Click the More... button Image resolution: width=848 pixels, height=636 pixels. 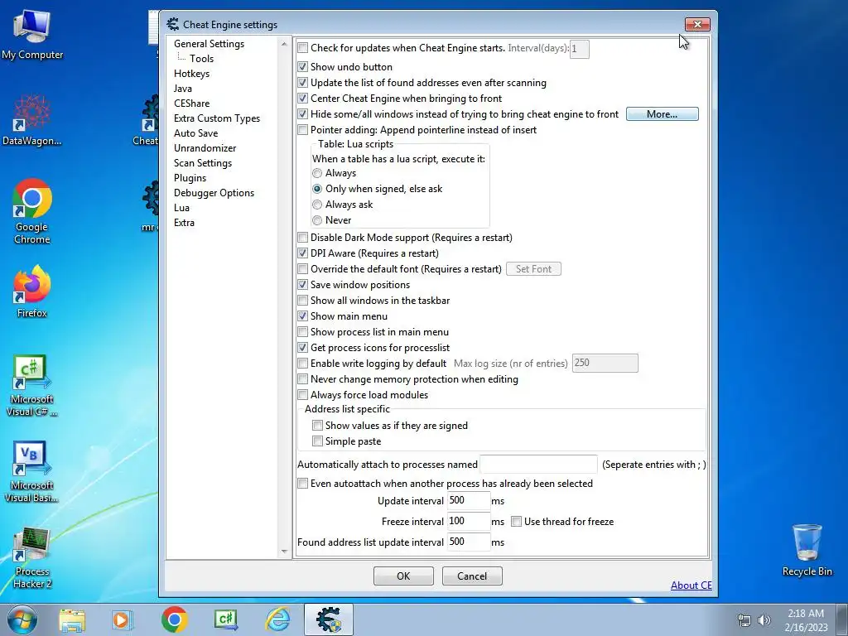(662, 114)
